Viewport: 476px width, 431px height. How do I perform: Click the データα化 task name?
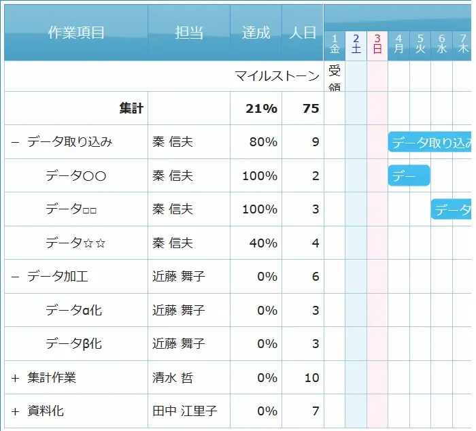(x=73, y=311)
